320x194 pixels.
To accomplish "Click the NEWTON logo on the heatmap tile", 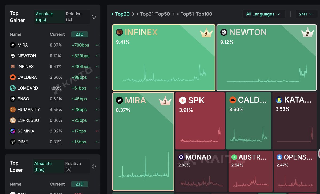I will pos(224,33).
